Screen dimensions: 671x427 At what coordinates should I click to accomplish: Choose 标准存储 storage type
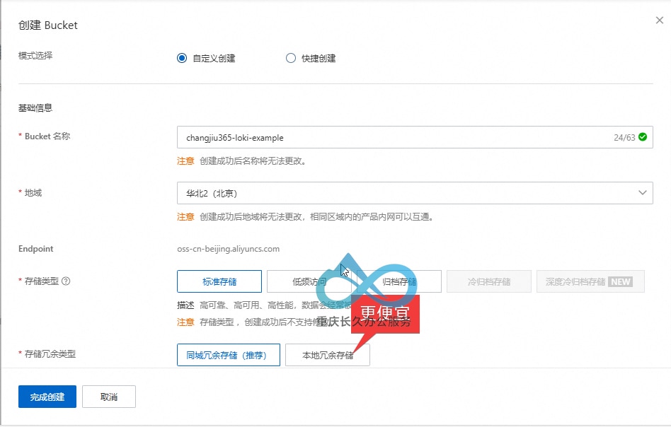tap(219, 281)
